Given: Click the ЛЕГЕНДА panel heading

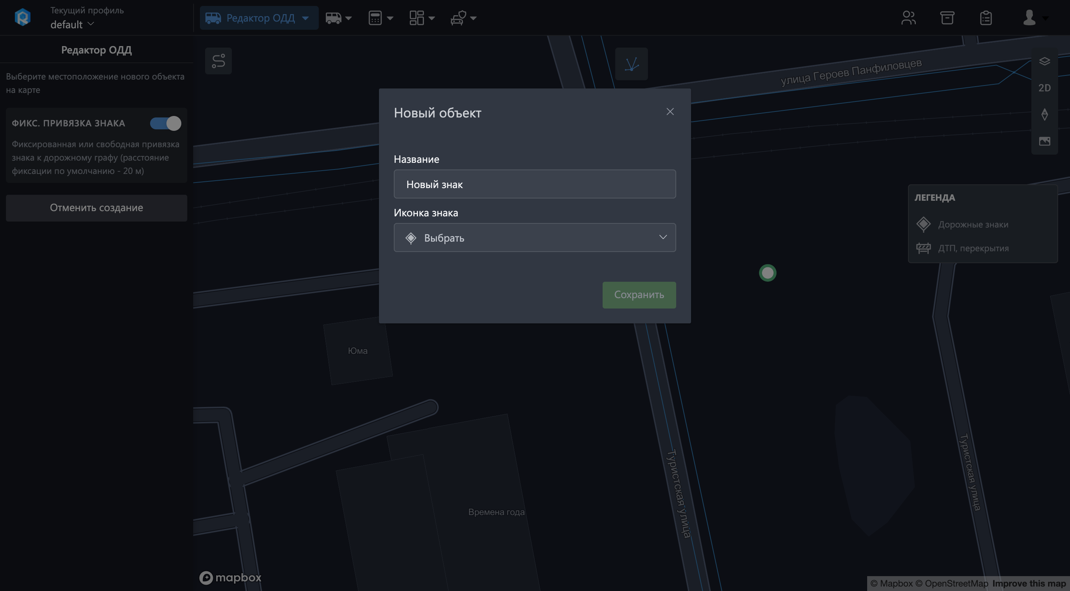Looking at the screenshot, I should tap(935, 198).
